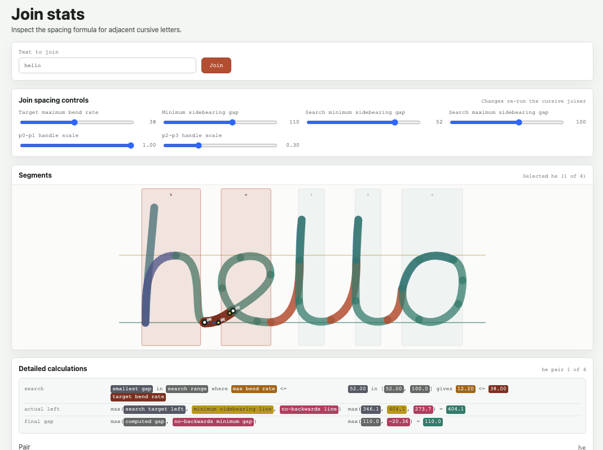This screenshot has width=603, height=450.
Task: Click the 'search' row label
Action: coord(34,389)
